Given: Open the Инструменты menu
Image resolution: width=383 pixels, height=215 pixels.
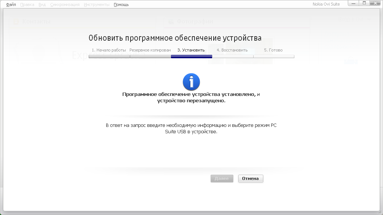Looking at the screenshot, I should click(x=96, y=4).
